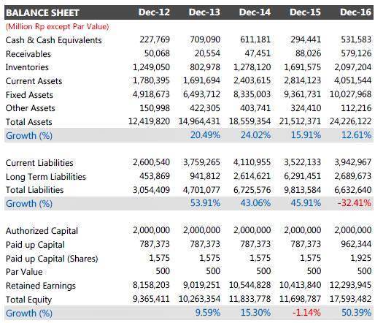Select the equity growth cell -1.14%

(x=306, y=313)
